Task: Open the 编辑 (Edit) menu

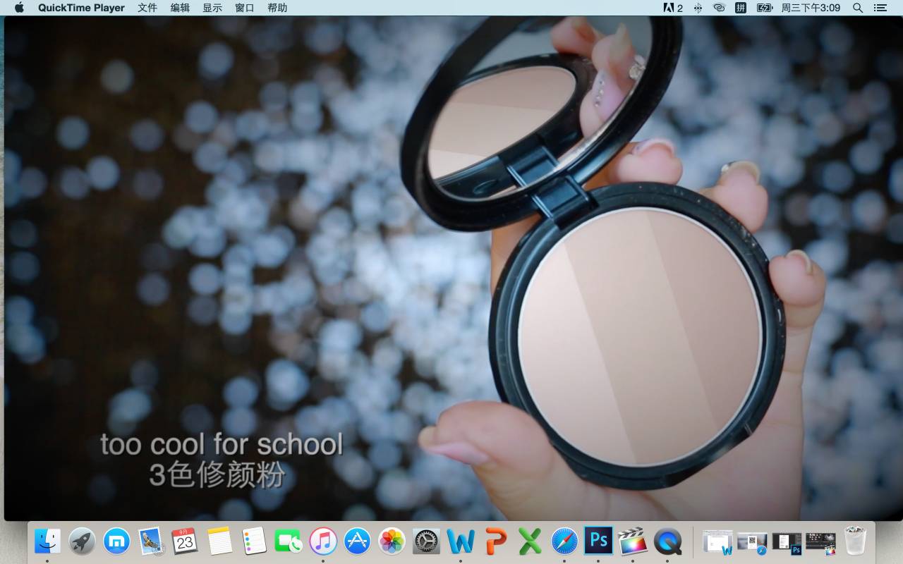Action: coord(180,8)
